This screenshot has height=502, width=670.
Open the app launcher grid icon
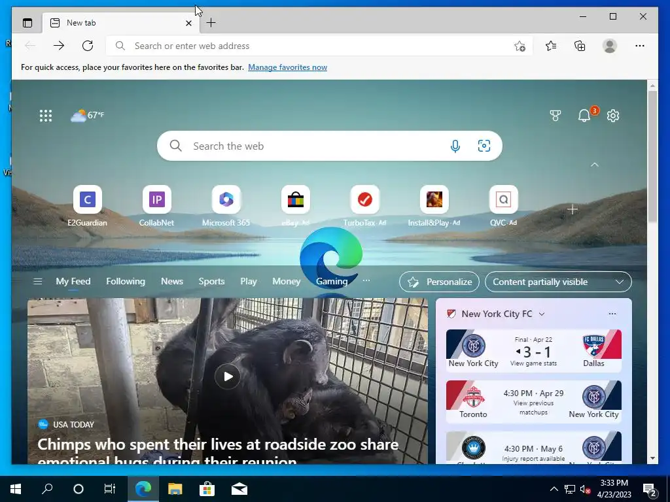(46, 116)
